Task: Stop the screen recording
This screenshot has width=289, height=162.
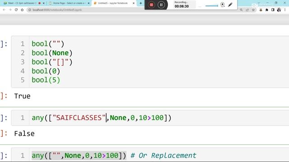Action: [x=151, y=5]
